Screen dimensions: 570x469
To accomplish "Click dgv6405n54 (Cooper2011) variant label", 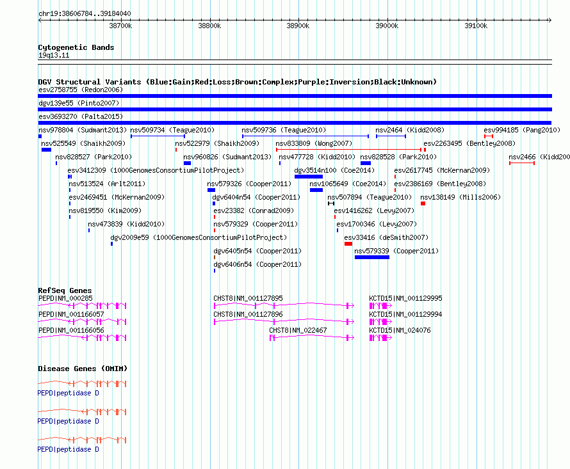I will [x=257, y=251].
